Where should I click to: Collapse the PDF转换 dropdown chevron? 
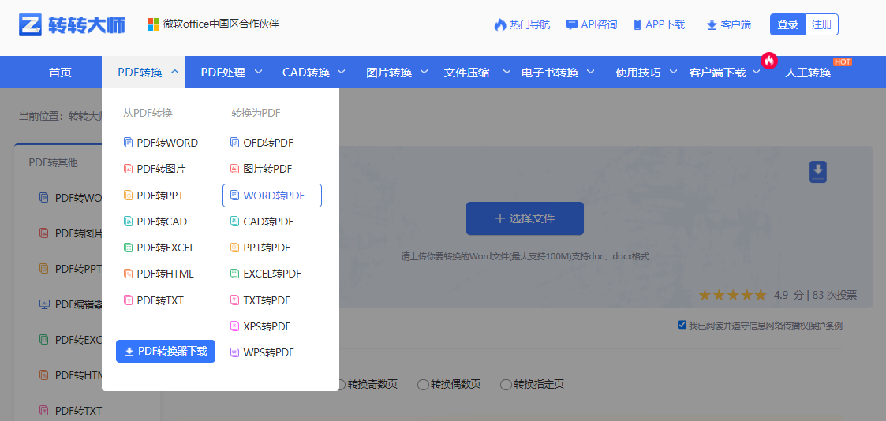tap(174, 72)
